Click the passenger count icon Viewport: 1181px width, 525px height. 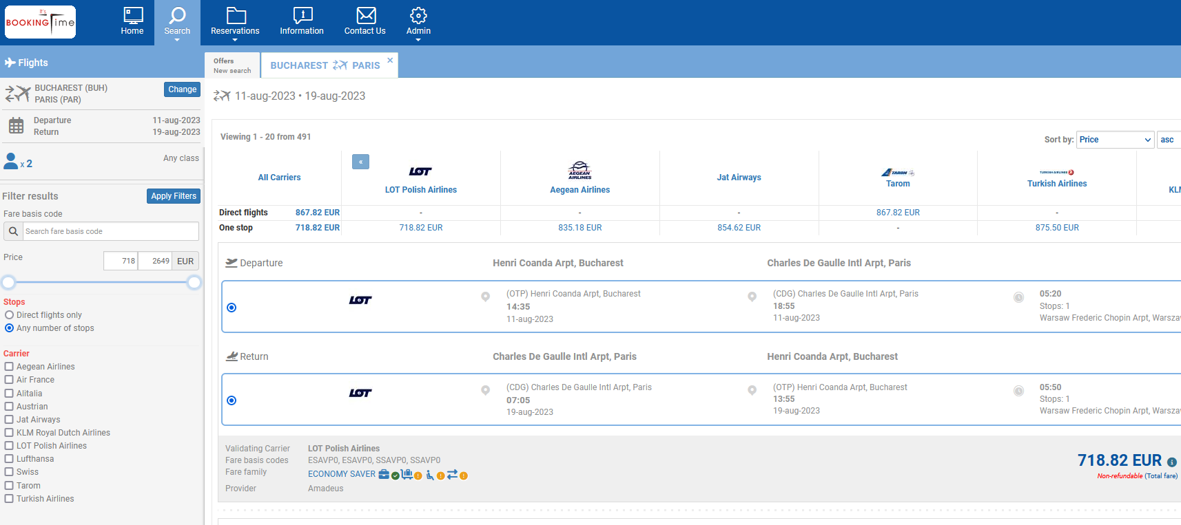11,161
